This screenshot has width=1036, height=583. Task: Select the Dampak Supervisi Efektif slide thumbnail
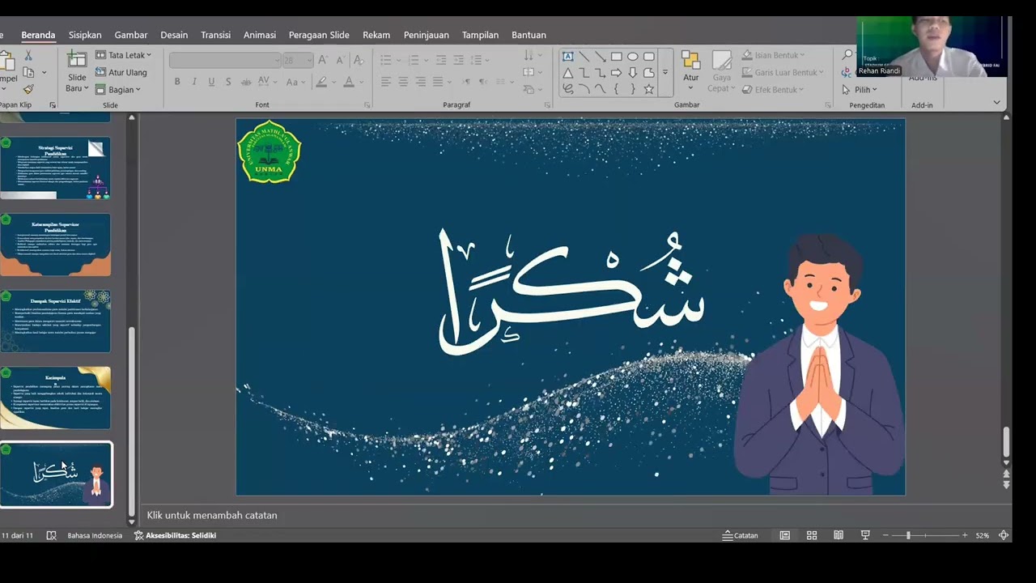coord(56,321)
